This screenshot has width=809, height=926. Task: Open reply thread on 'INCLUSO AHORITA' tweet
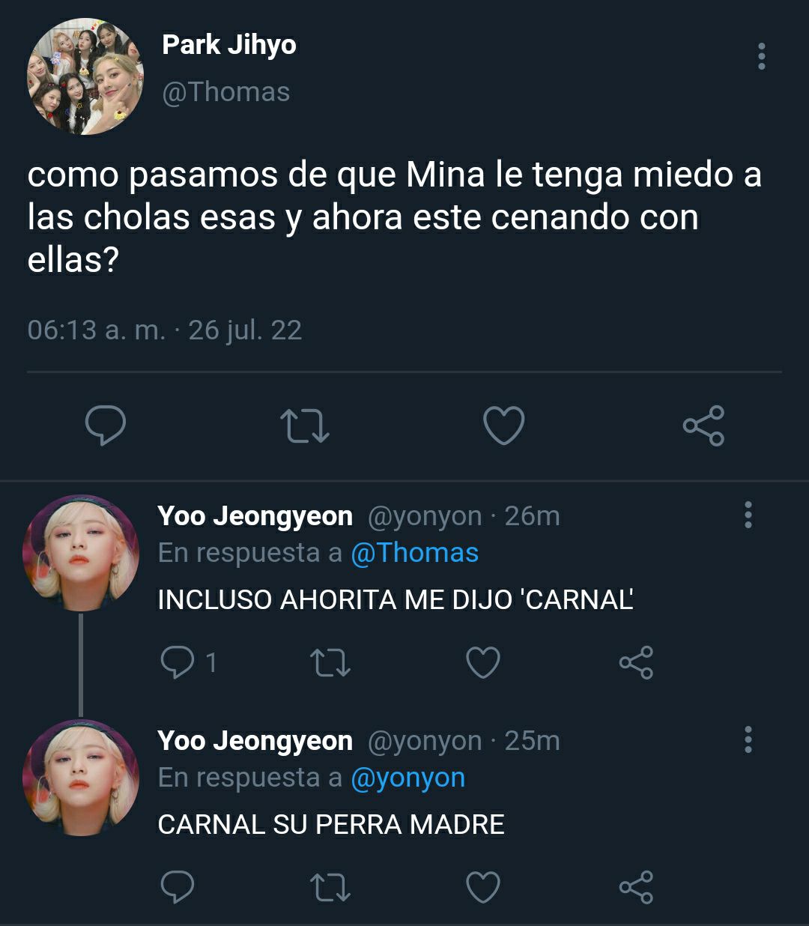coord(189,662)
